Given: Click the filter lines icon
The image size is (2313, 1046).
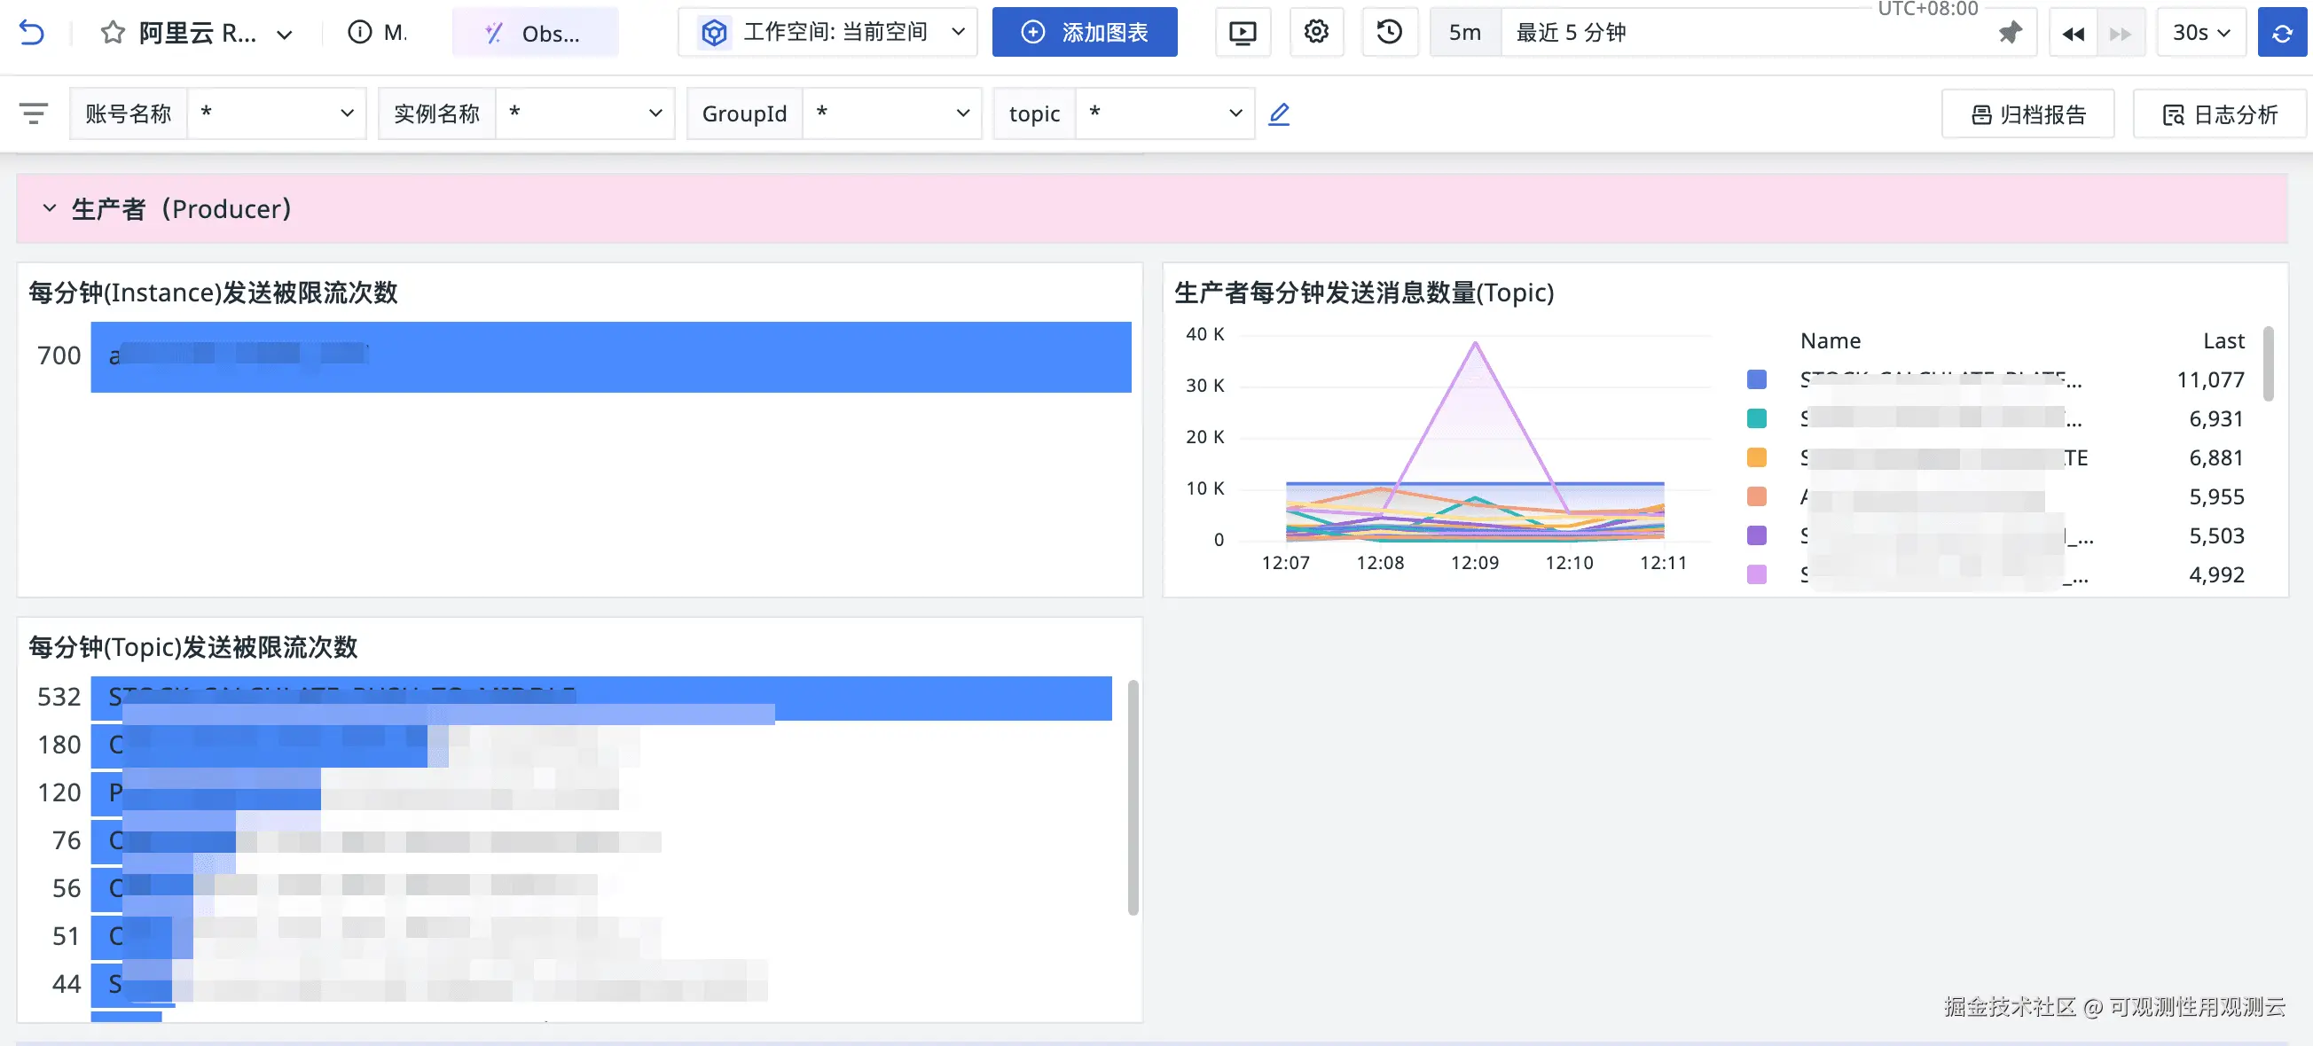Looking at the screenshot, I should pyautogui.click(x=33, y=113).
